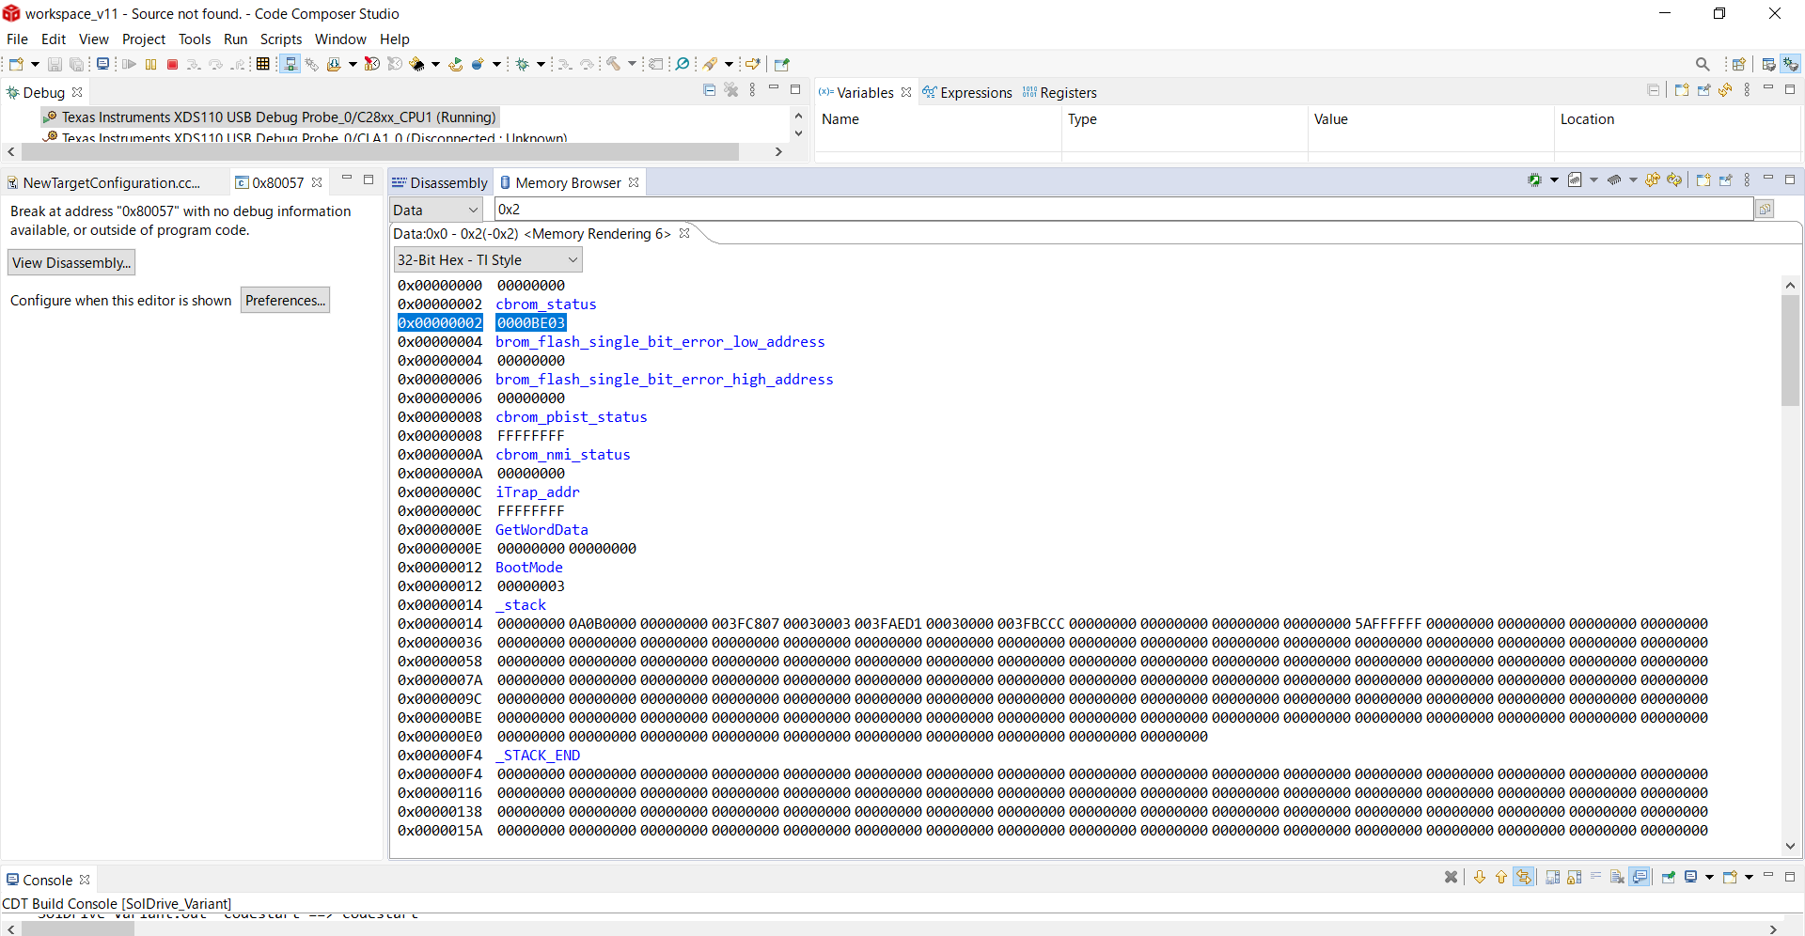The width and height of the screenshot is (1805, 936).
Task: Open dropdown arrow next to Debug bug icon
Action: pos(541,64)
